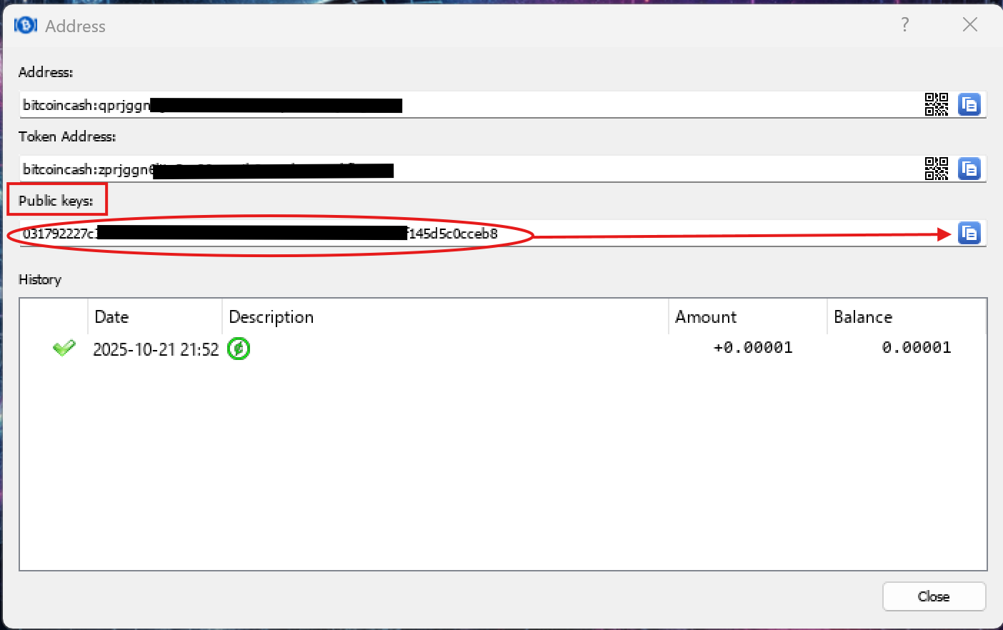Screen dimensions: 1003x630
Task: Click the green checkmark confirmation icon
Action: (x=64, y=348)
